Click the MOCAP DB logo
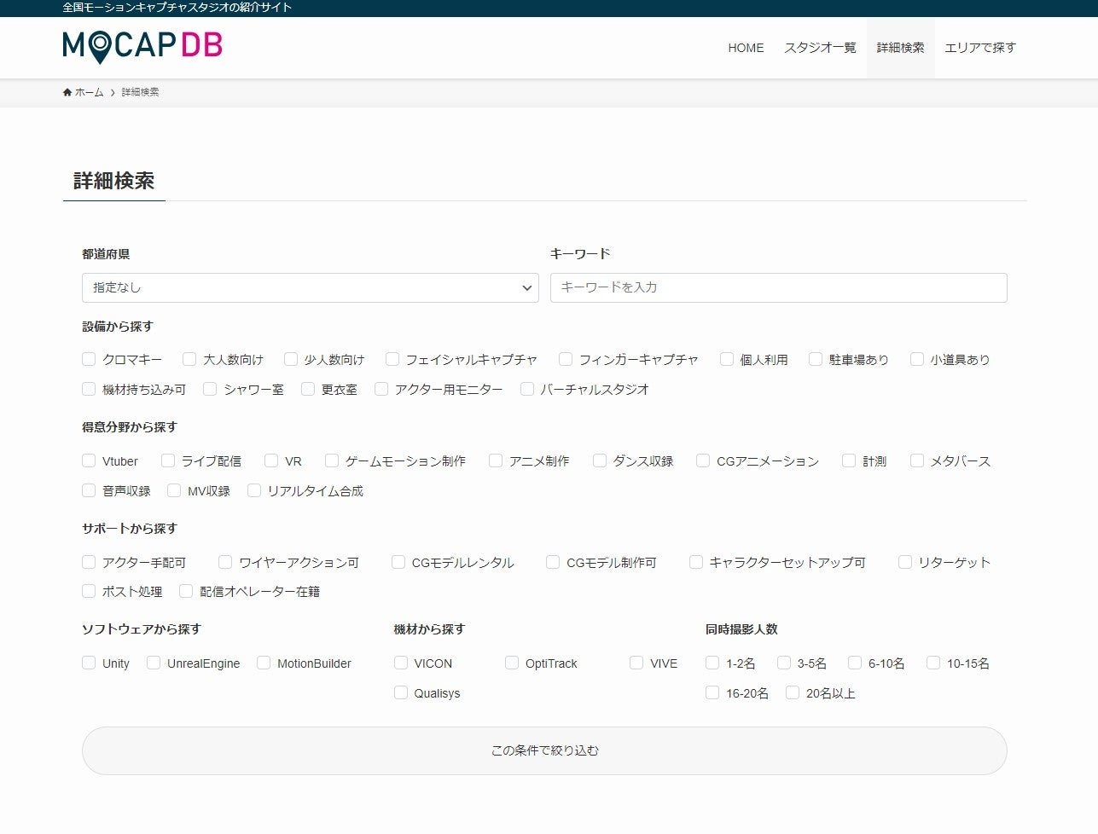The height and width of the screenshot is (834, 1098). tap(142, 46)
